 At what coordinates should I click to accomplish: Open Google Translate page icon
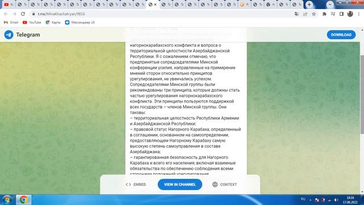click(x=296, y=14)
